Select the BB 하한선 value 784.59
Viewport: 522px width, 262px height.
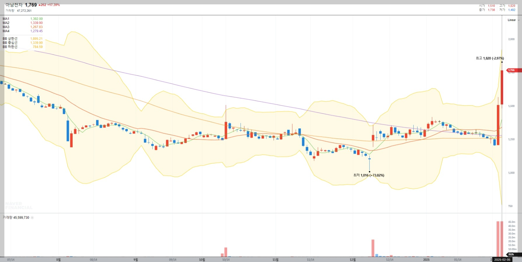pos(38,47)
